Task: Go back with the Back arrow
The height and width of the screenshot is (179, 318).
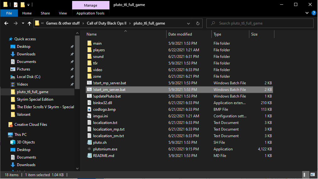Action: point(6,23)
